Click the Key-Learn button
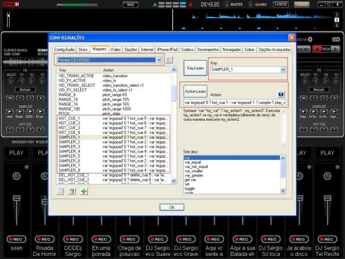Screen dimensions: 345x259 195,68
